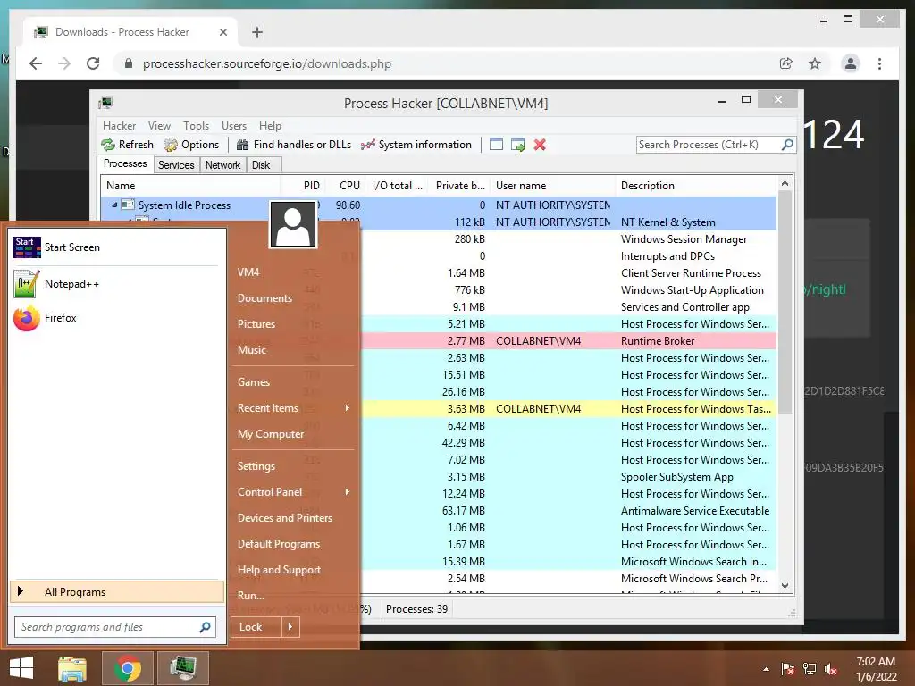Open Help and Support
The height and width of the screenshot is (686, 915).
tap(279, 570)
